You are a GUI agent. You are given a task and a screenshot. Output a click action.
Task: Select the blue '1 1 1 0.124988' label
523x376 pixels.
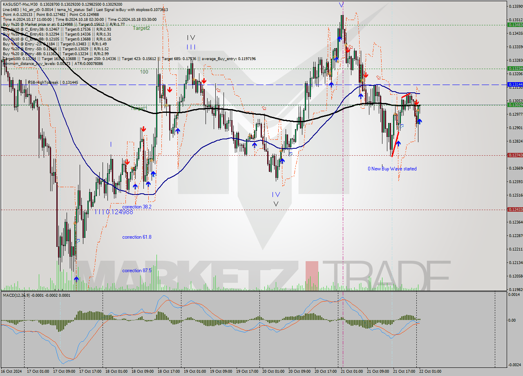[x=114, y=212]
